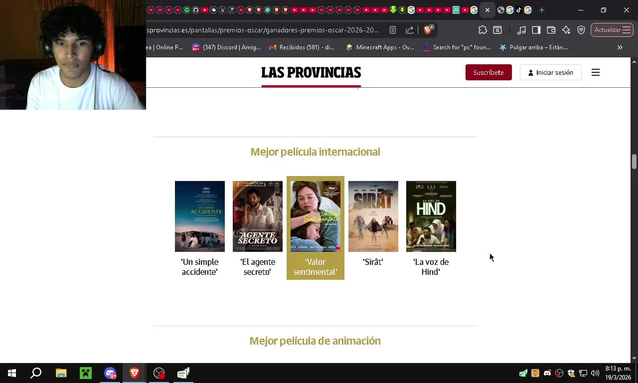Open the network tray icon
This screenshot has width=638, height=383.
point(583,373)
